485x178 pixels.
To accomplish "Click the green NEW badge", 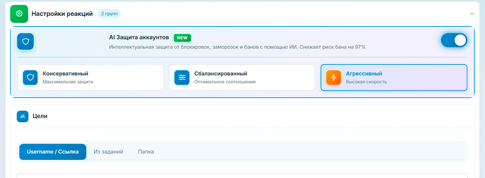I will click(182, 38).
